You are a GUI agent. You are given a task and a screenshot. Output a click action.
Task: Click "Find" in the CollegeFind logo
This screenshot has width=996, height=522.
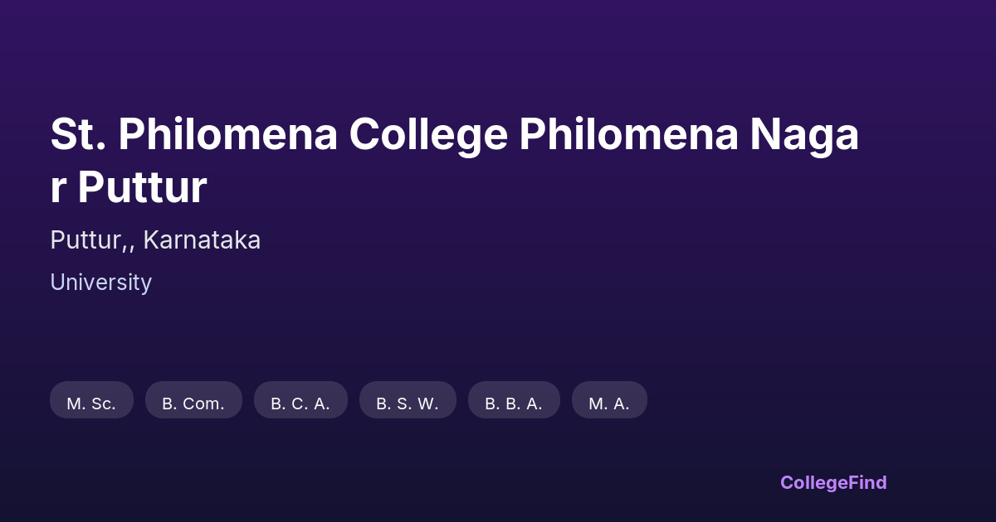[x=866, y=482]
